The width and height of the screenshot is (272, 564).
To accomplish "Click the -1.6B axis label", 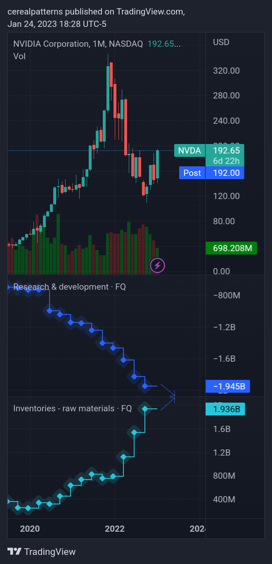I will [x=224, y=359].
